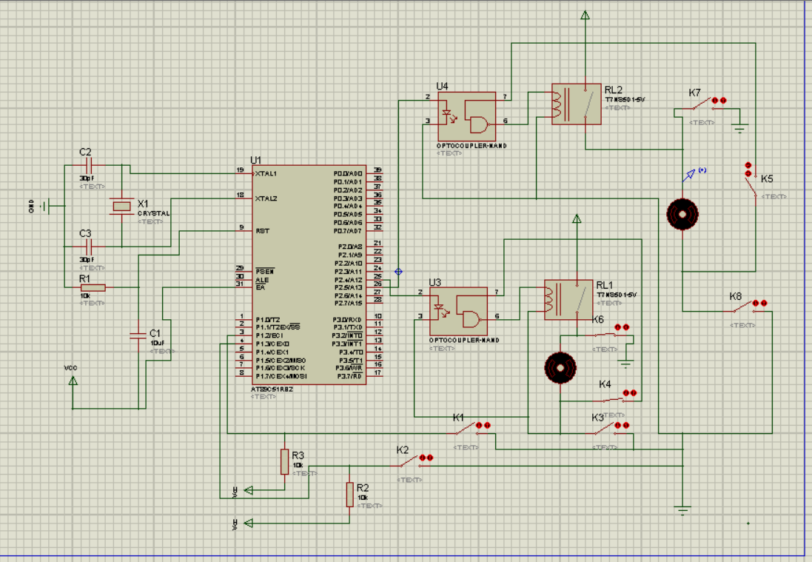Select resistor R3

click(x=284, y=461)
